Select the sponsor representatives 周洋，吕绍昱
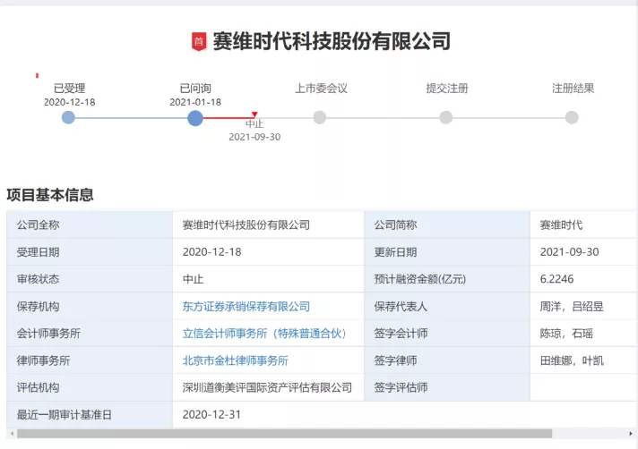 click(572, 307)
